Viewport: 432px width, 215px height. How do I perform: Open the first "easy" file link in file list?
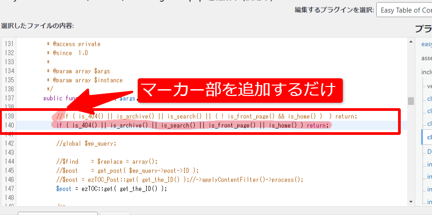(x=426, y=44)
